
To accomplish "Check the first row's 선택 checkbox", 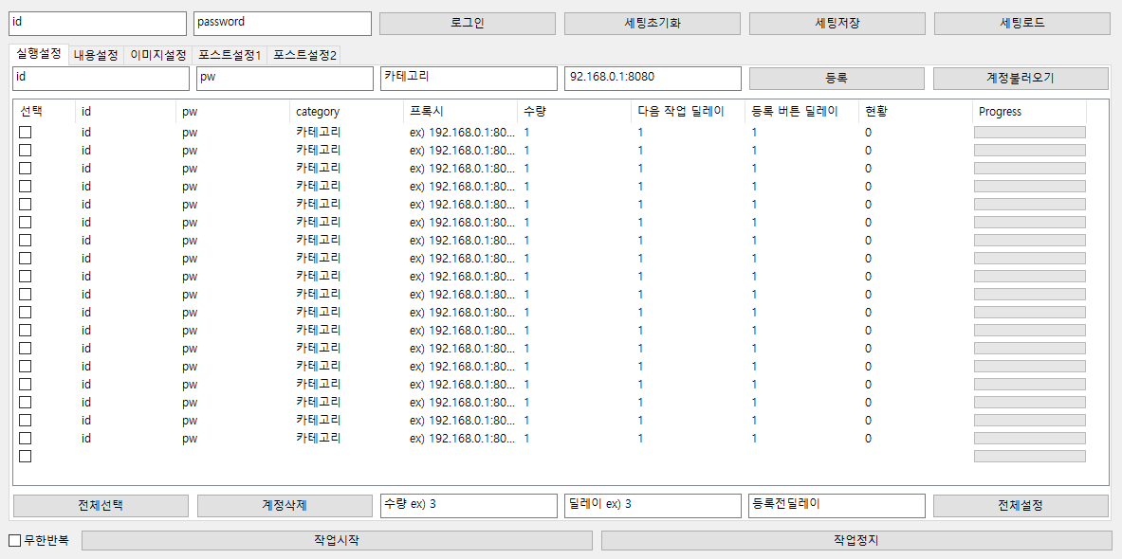I will [x=26, y=133].
